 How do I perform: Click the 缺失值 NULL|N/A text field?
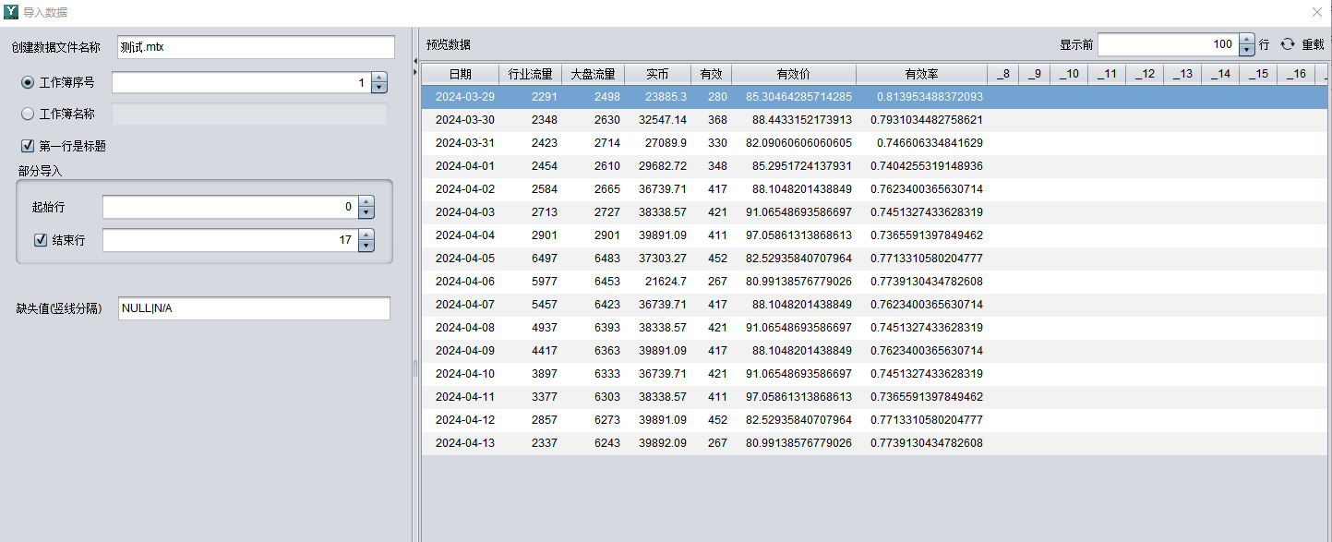point(254,308)
